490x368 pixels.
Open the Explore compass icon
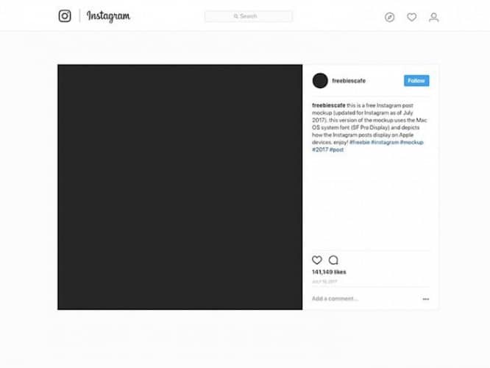pyautogui.click(x=389, y=17)
